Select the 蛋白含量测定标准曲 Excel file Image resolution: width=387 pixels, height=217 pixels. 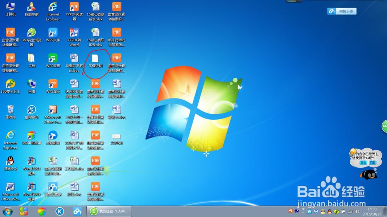pyautogui.click(x=53, y=166)
